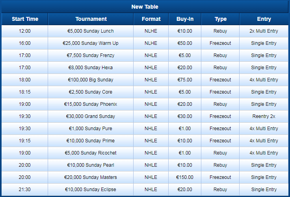The image size is (290, 197).
Task: Click the Format column header
Action: 151,19
